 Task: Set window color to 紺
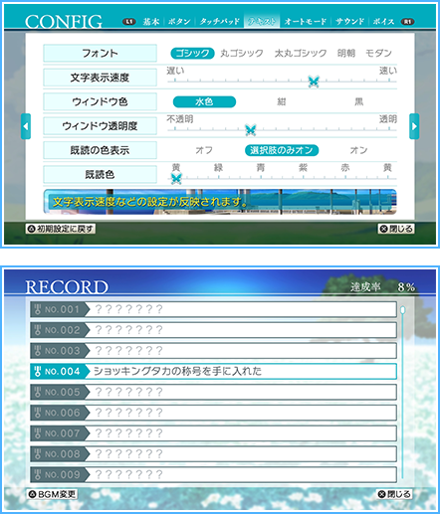(282, 101)
